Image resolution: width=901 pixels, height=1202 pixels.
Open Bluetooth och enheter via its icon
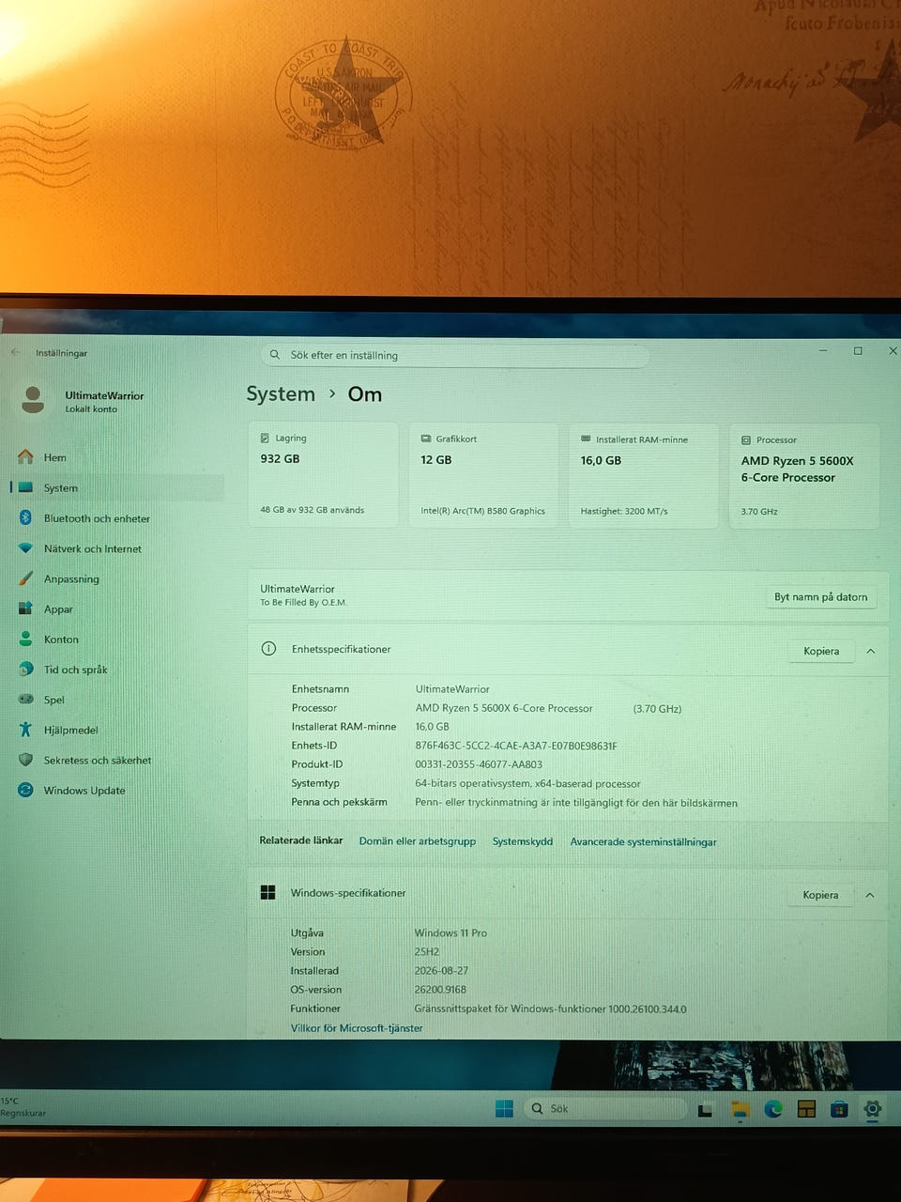point(25,518)
